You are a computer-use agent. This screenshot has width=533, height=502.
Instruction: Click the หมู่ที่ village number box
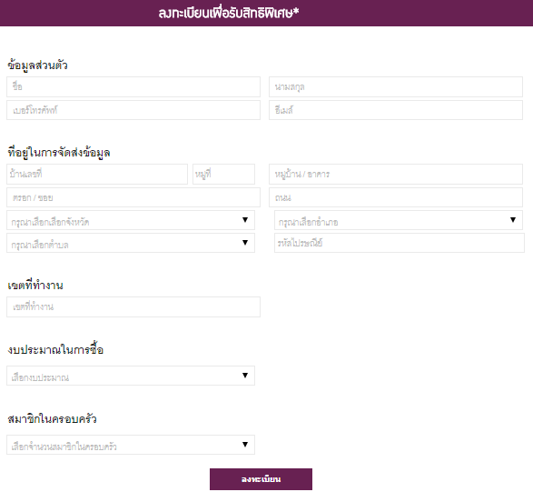click(x=223, y=175)
